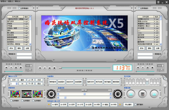This screenshot has width=169, height=110.
Task: Pause the center main player
Action: click(x=50, y=68)
